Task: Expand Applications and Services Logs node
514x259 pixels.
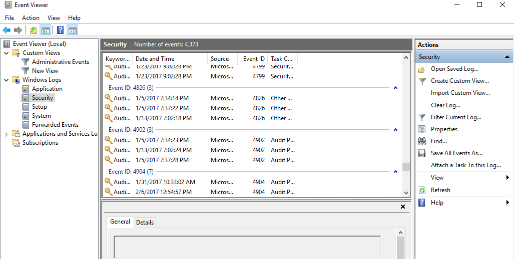Action: [x=7, y=134]
